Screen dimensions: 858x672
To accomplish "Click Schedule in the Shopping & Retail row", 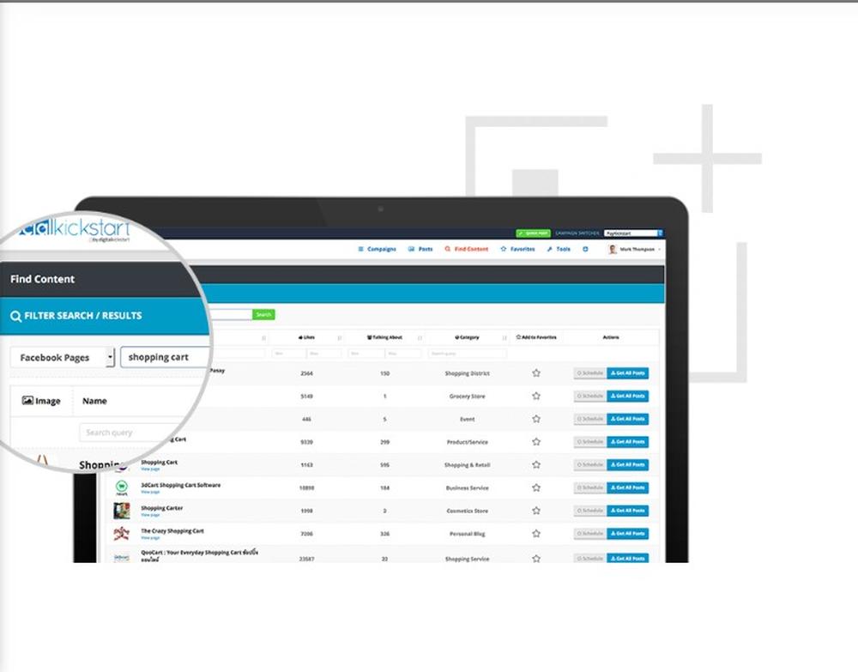I will [x=590, y=464].
